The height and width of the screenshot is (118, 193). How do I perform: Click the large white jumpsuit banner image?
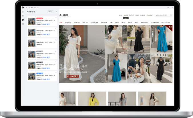click(x=82, y=54)
